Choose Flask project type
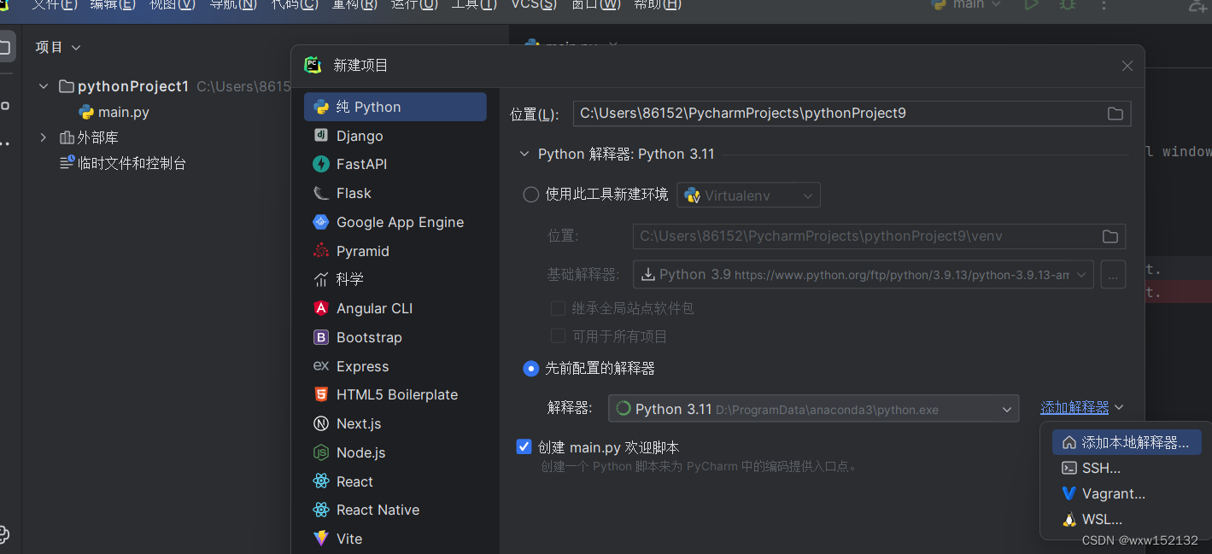The height and width of the screenshot is (554, 1212). (395, 193)
